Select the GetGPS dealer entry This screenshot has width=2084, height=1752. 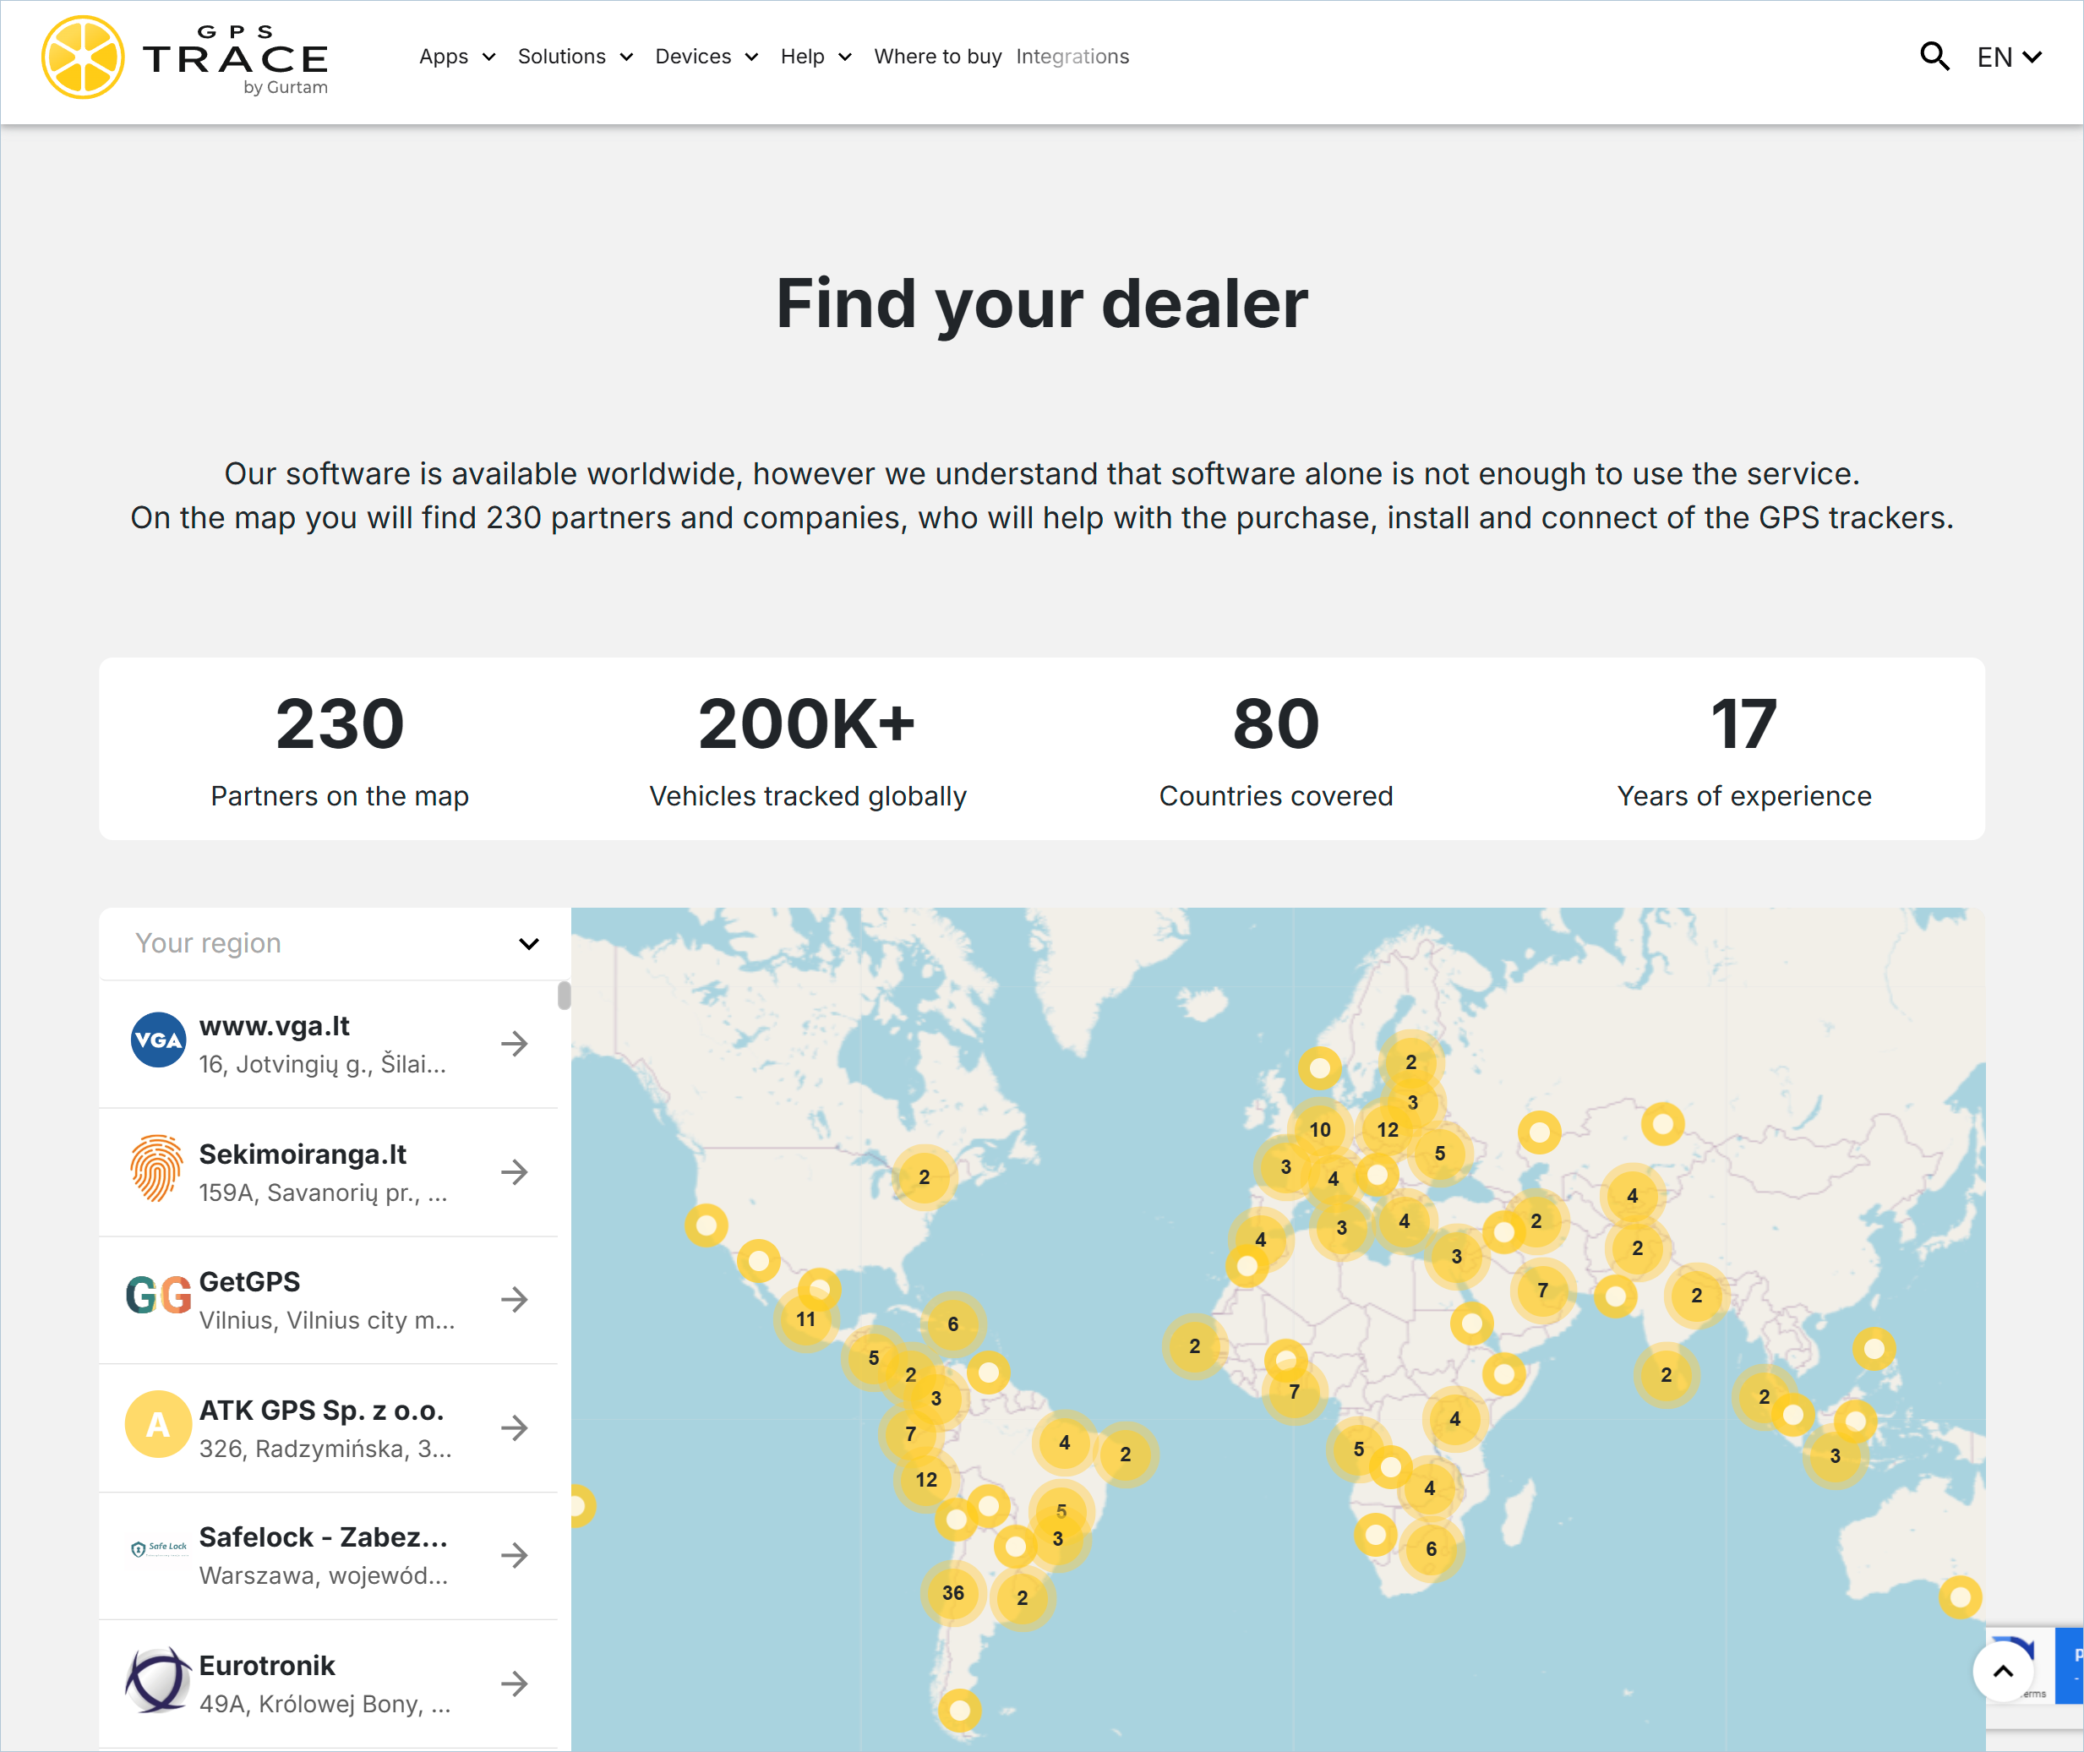pyautogui.click(x=329, y=1300)
